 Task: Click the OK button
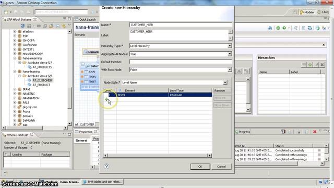pyautogui.click(x=200, y=167)
